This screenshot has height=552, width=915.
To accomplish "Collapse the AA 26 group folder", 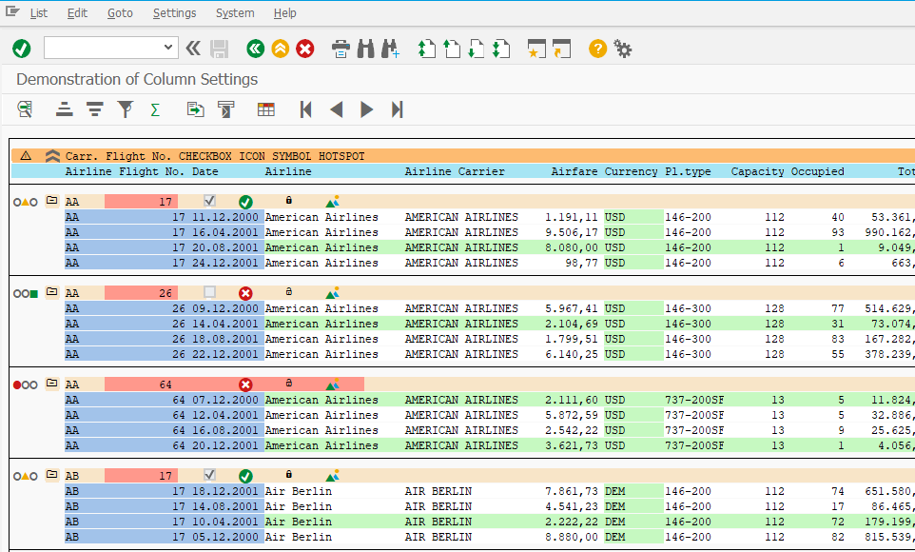I will 52,292.
